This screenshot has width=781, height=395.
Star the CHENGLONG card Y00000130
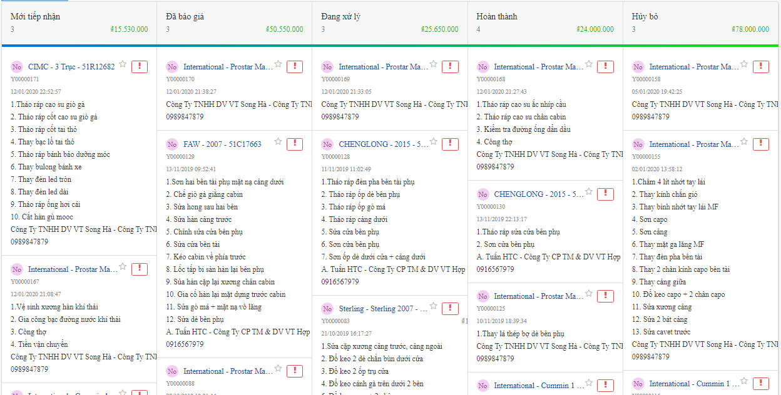click(588, 192)
